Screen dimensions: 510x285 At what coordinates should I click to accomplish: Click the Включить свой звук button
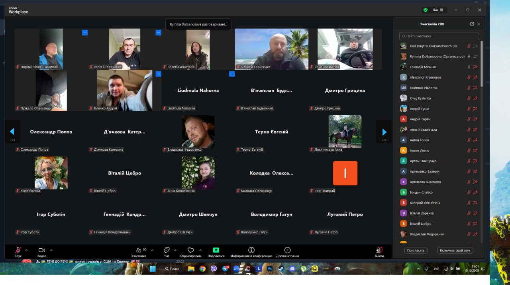tap(455, 250)
